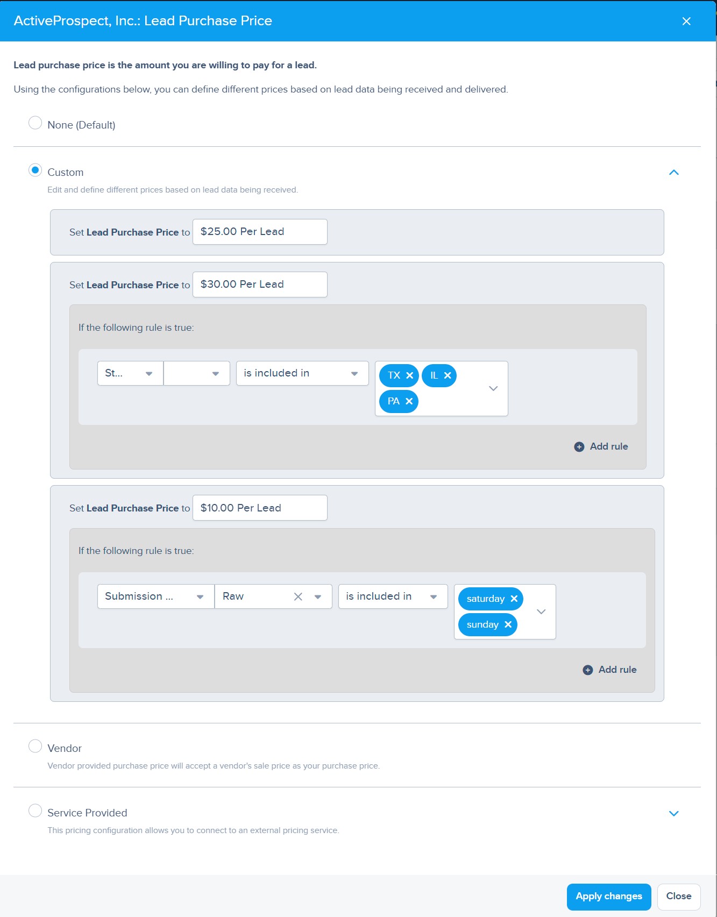This screenshot has height=917, width=717.
Task: Remove the saturday tag
Action: pyautogui.click(x=514, y=599)
